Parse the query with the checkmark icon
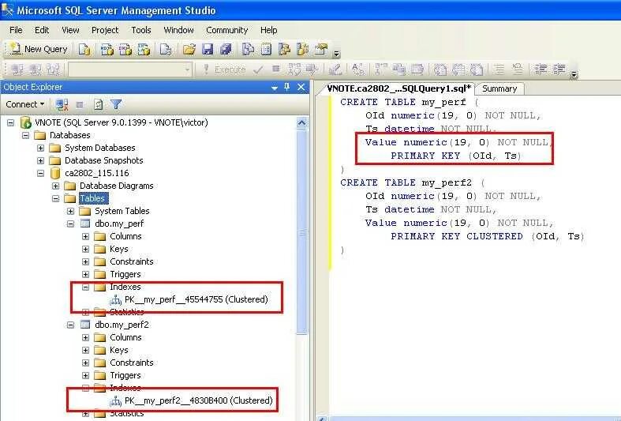The height and width of the screenshot is (421, 621). point(258,70)
